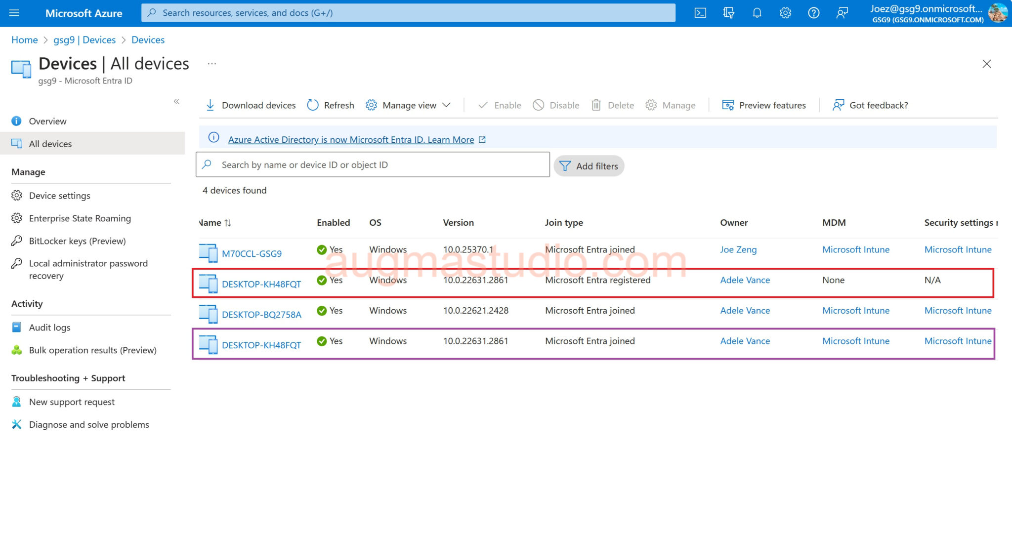This screenshot has height=533, width=1012.
Task: Collapse the left navigation pane
Action: (x=176, y=102)
